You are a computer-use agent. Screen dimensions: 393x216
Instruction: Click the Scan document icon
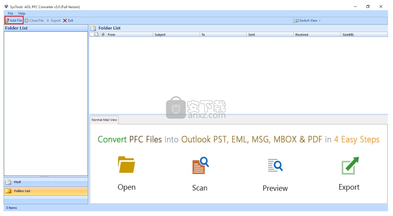[x=200, y=166]
